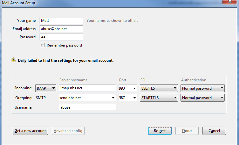Open the outgoing port 587 dropdown
The image size is (239, 145).
(128, 98)
